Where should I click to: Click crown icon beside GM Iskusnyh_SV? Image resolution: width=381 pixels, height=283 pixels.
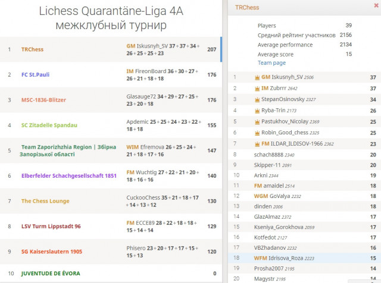pos(257,77)
